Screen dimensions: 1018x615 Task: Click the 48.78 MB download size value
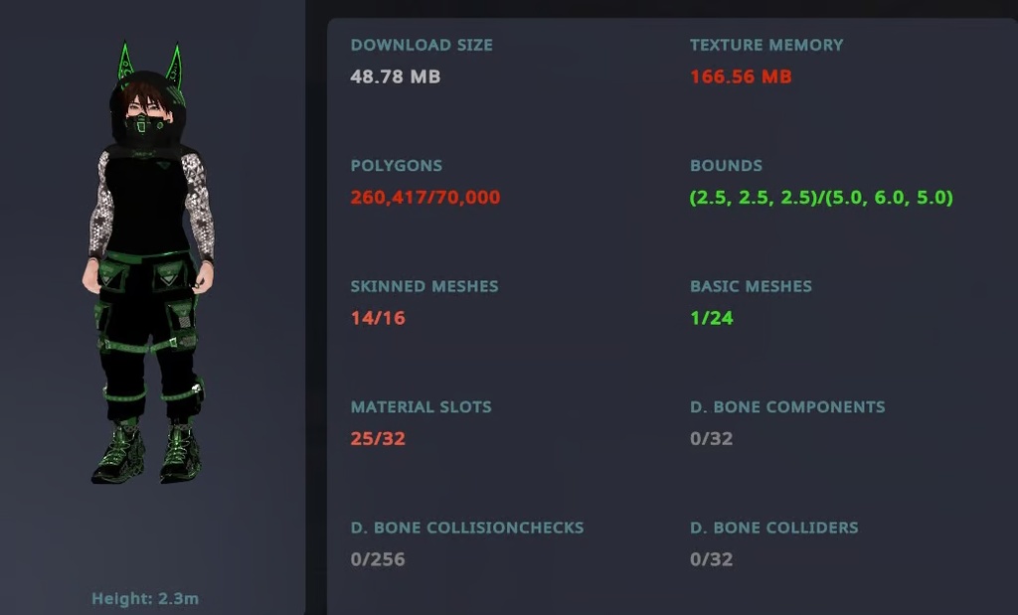[396, 77]
